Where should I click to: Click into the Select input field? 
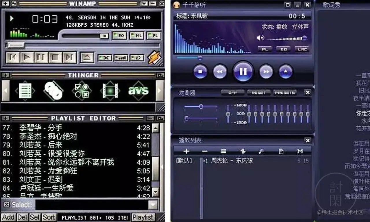pyautogui.click(x=92, y=205)
